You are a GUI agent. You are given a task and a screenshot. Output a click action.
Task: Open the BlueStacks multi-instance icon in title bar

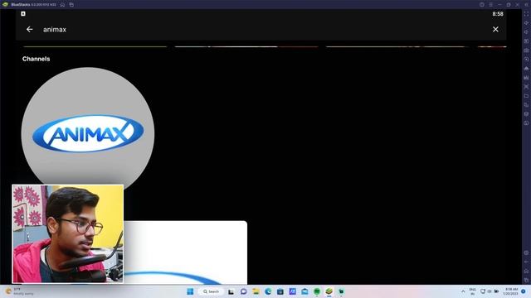tap(71, 5)
